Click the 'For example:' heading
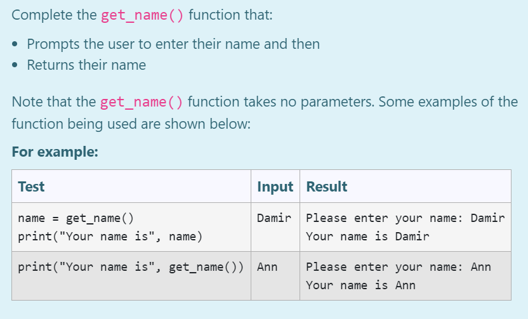Screen dimensions: 528x319 pos(55,152)
